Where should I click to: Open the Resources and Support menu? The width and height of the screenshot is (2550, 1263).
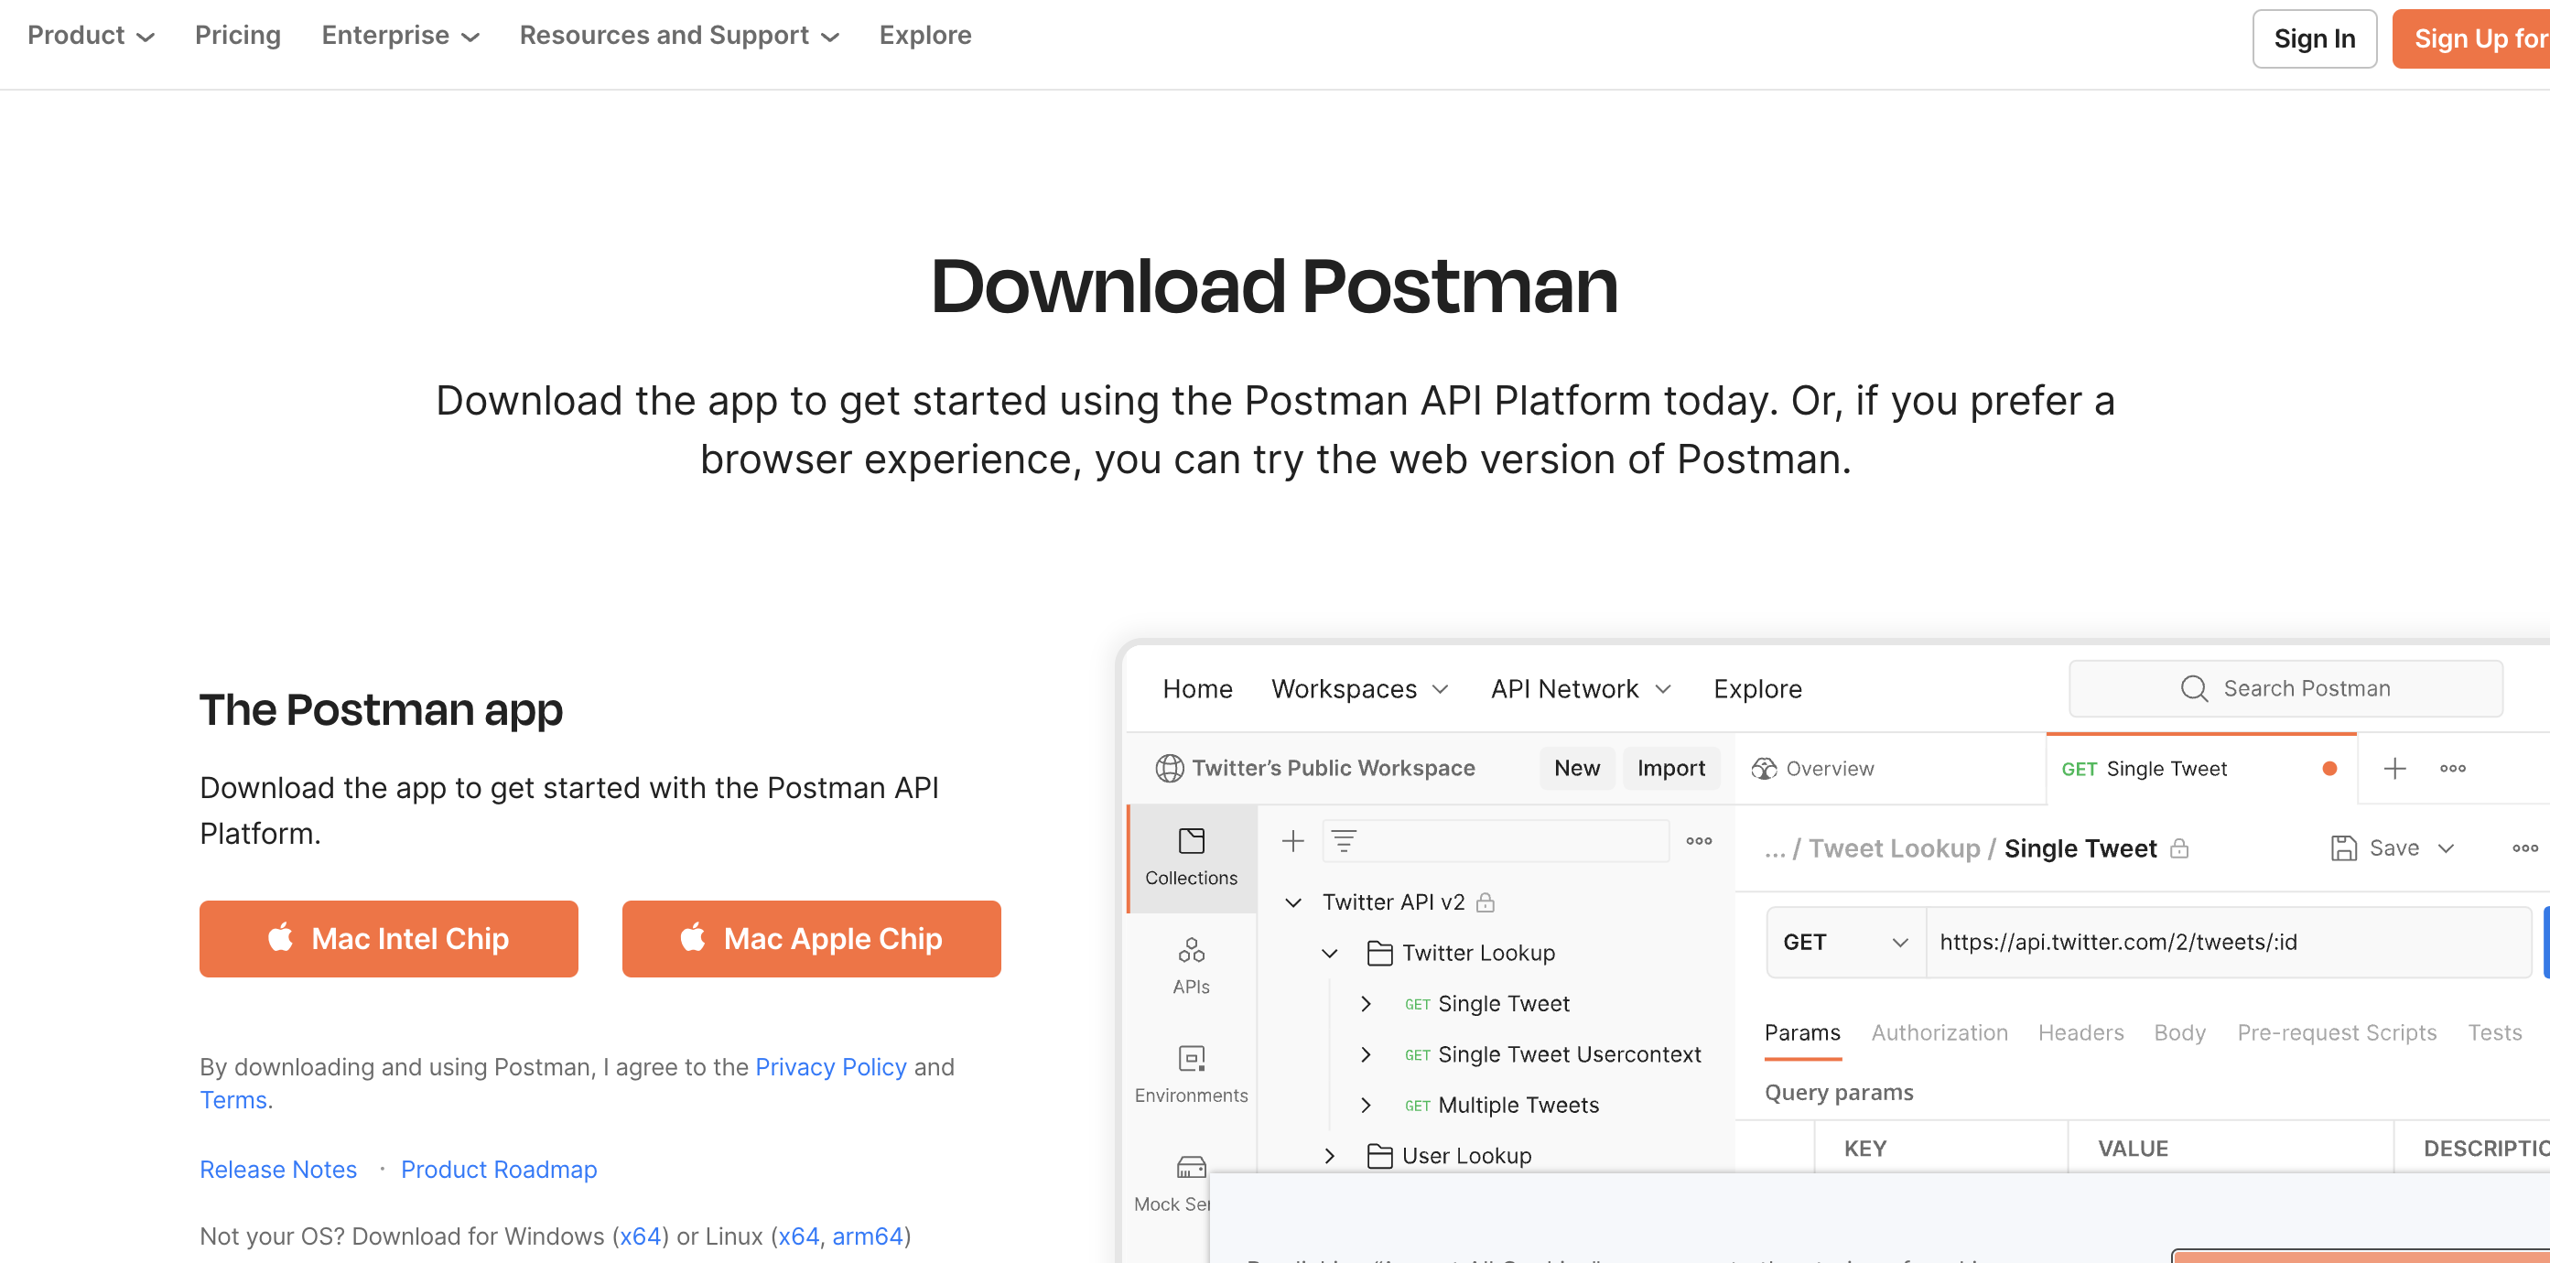pyautogui.click(x=679, y=36)
